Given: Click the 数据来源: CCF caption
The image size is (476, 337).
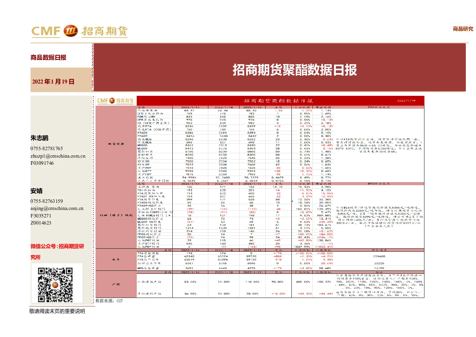Looking at the screenshot, I should coord(109,301).
